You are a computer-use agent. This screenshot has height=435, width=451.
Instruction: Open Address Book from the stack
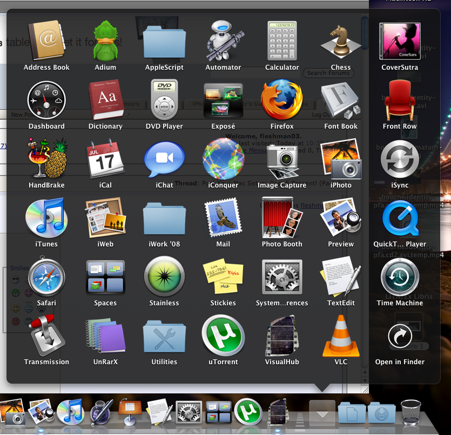tap(46, 41)
